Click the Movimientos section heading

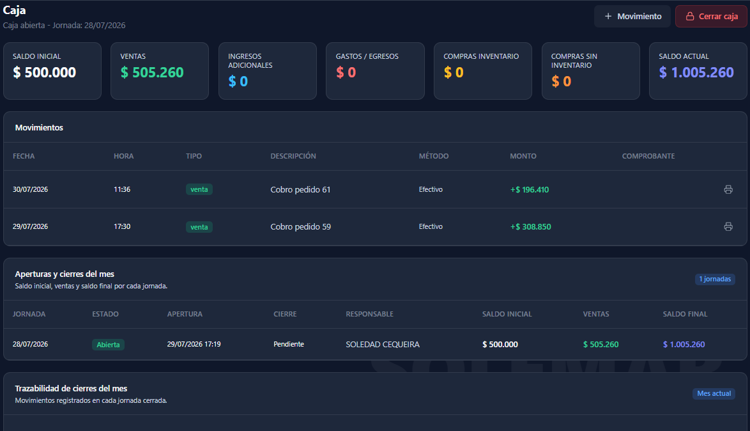[39, 127]
